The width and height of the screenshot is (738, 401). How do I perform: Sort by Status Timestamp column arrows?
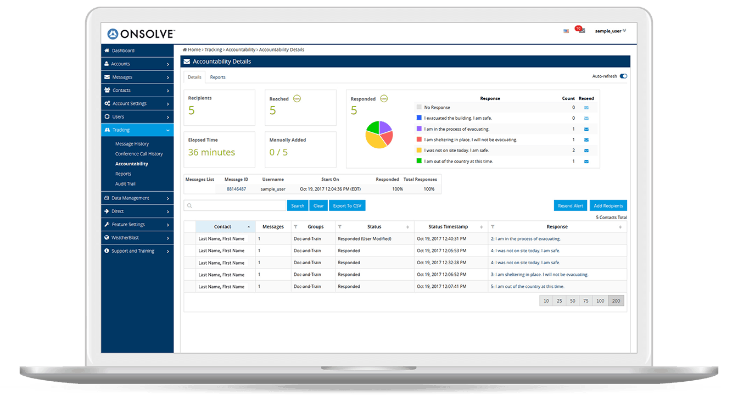tap(482, 227)
